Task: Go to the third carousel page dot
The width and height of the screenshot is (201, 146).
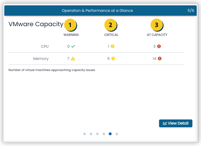Action: pos(97,134)
